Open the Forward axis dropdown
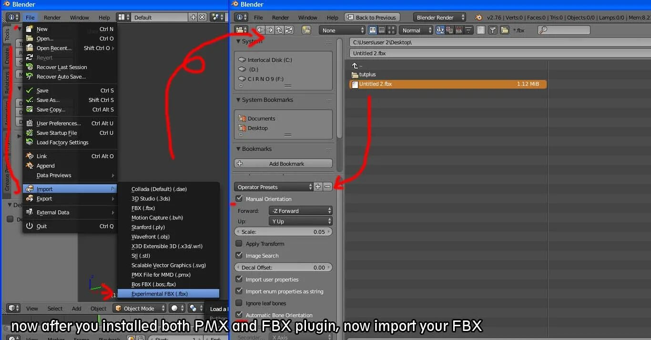This screenshot has height=340, width=651. tap(300, 210)
